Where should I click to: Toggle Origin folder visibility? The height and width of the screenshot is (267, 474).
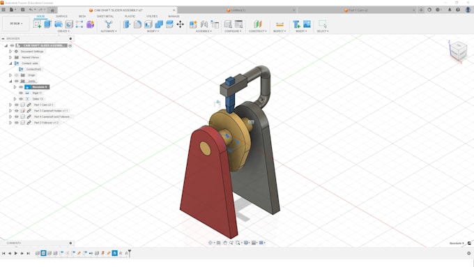pyautogui.click(x=17, y=75)
